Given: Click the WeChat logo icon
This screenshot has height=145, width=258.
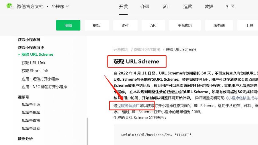Looking at the screenshot, I should tap(10, 6).
